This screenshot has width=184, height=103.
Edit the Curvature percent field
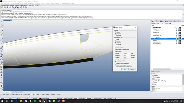[x=126, y=58]
